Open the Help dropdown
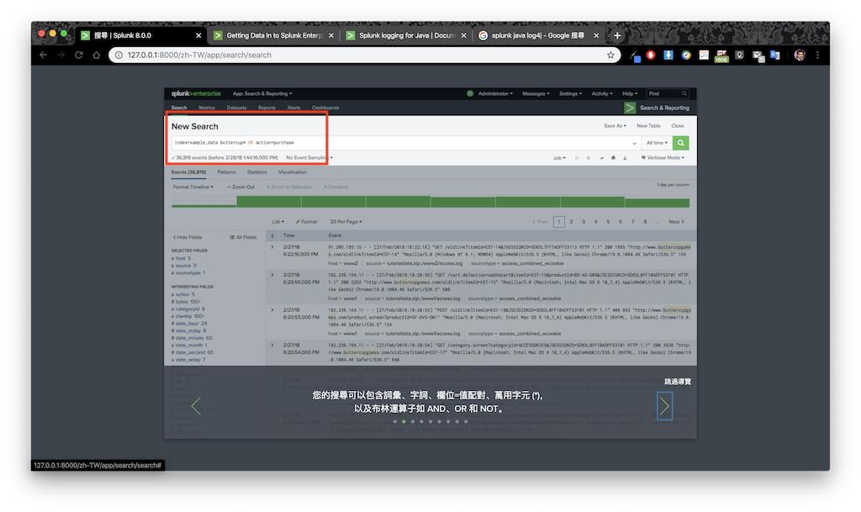The width and height of the screenshot is (861, 512). point(630,94)
